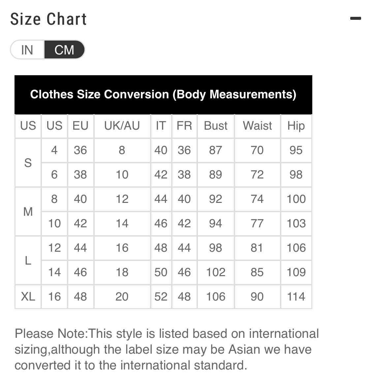Click the XL bust value 106
This screenshot has width=371, height=385.
216,297
